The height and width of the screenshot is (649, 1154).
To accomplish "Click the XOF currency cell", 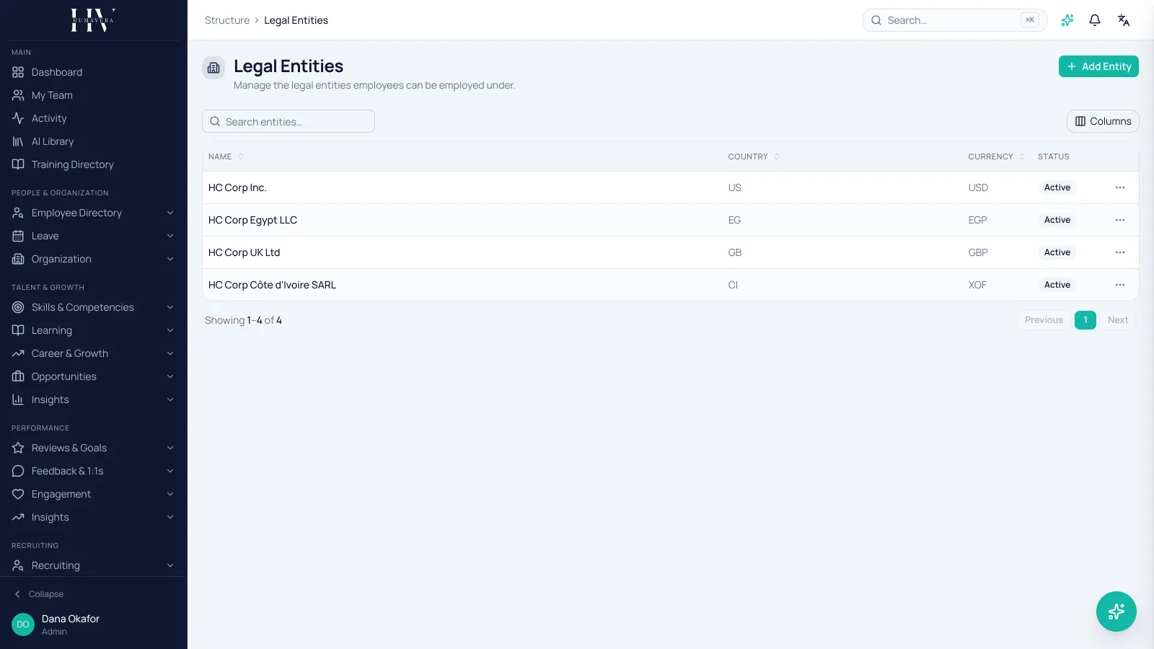I will 977,285.
